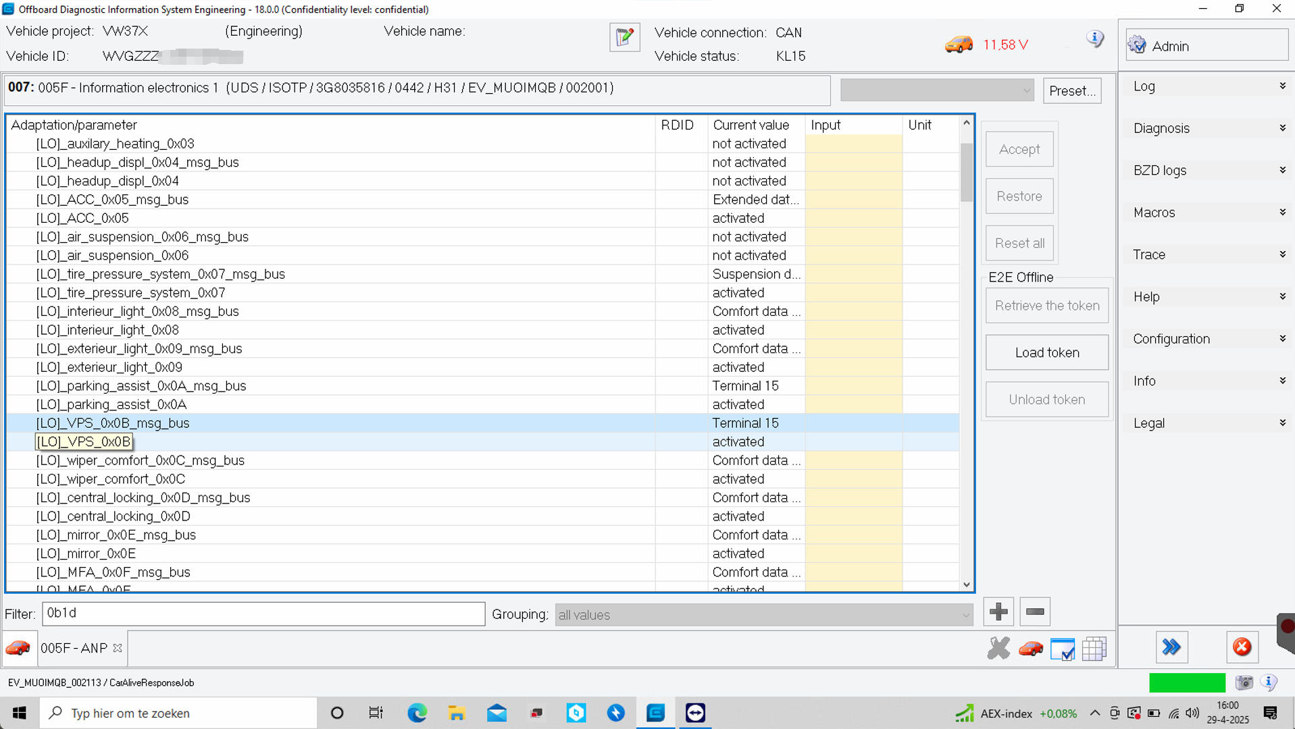
Task: Click the Preset... button
Action: tap(1072, 90)
